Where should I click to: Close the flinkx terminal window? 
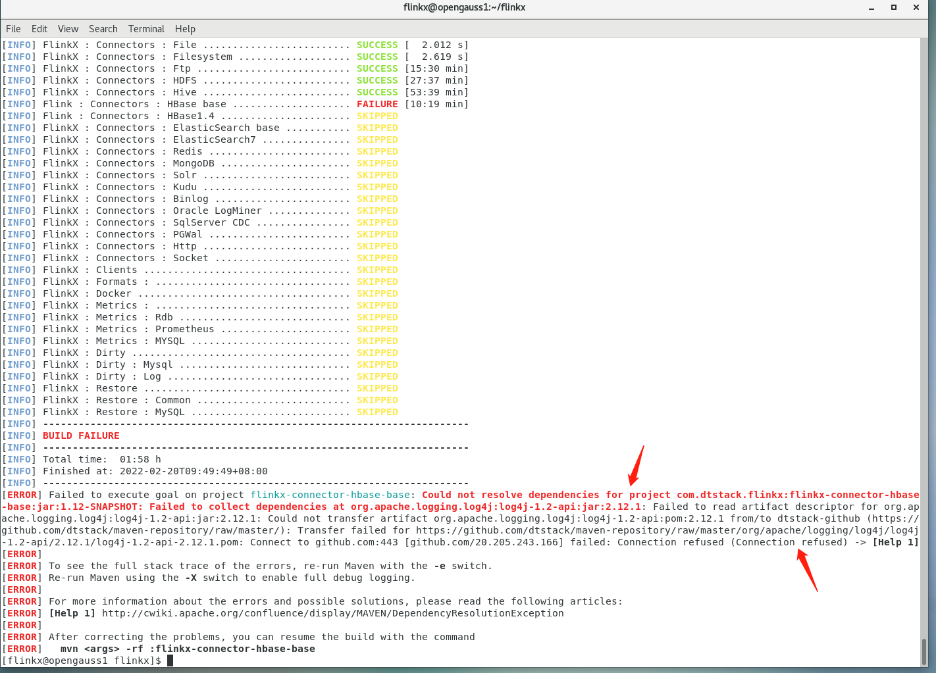click(916, 8)
